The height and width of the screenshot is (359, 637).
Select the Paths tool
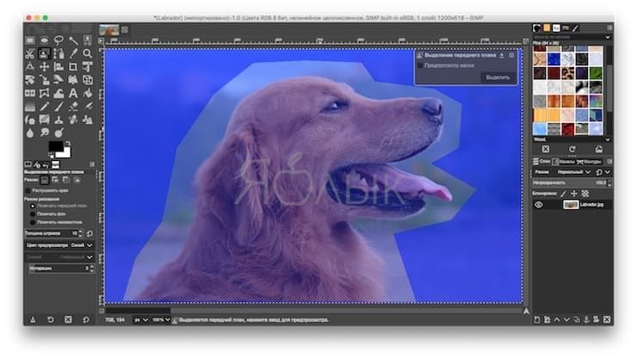coord(59,53)
